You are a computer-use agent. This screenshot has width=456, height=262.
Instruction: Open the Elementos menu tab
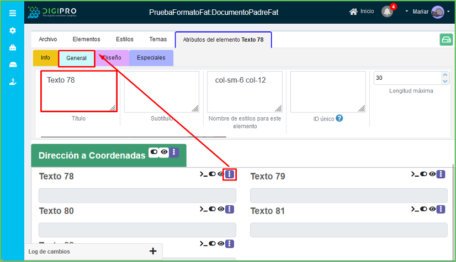click(86, 39)
